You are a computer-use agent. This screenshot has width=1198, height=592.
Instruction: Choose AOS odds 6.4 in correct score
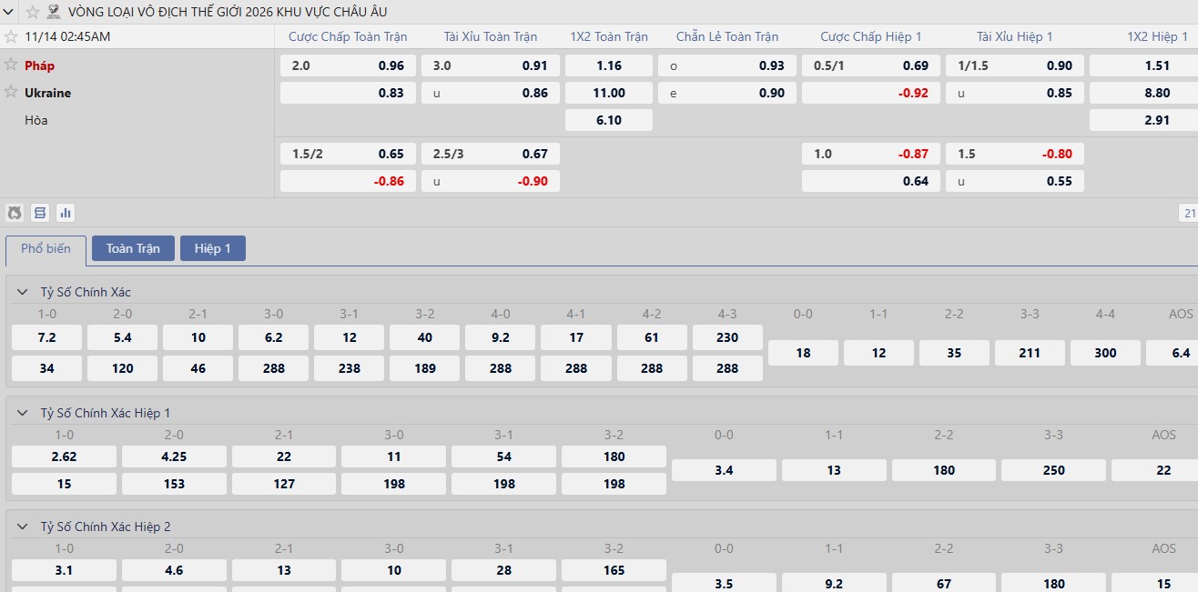(1181, 353)
